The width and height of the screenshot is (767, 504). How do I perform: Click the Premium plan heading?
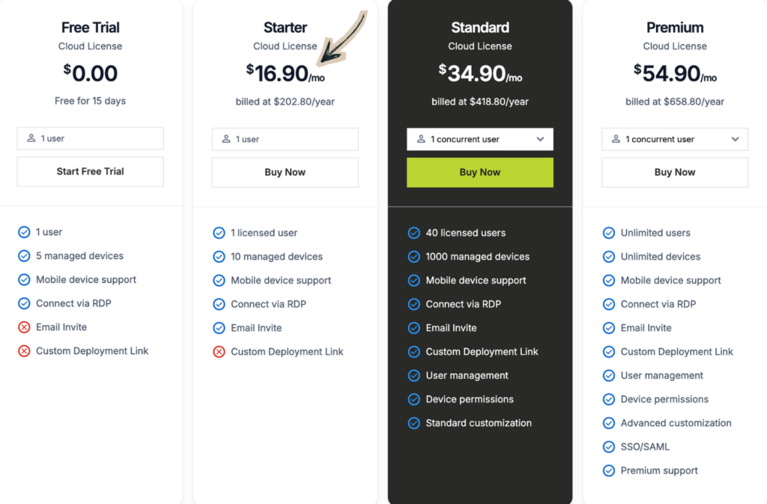675,27
